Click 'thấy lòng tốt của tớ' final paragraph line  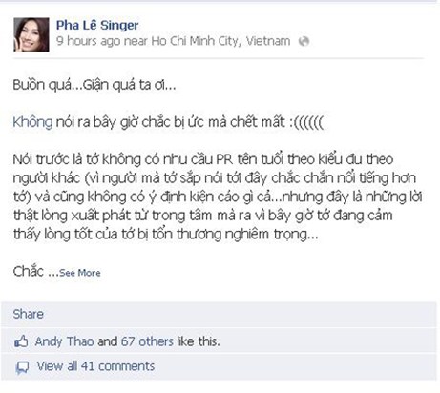click(165, 235)
